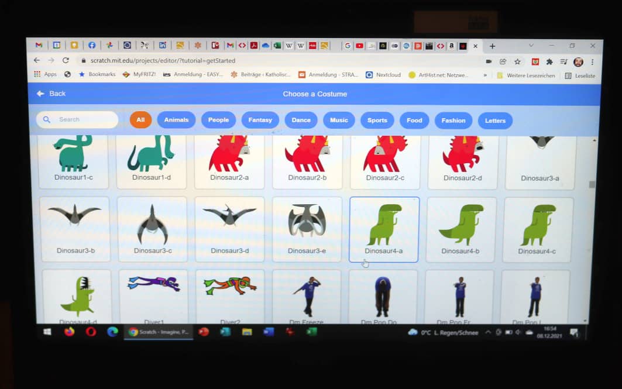Open the Apps bookmark shortcut

[45, 74]
